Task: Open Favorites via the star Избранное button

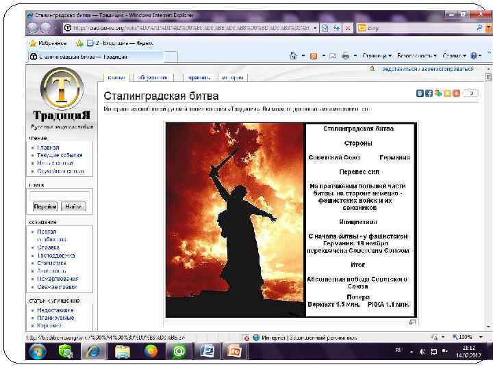Action: click(48, 43)
